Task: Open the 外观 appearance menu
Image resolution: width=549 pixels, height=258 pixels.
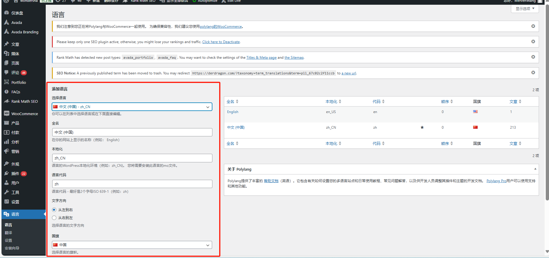Action: (15, 164)
